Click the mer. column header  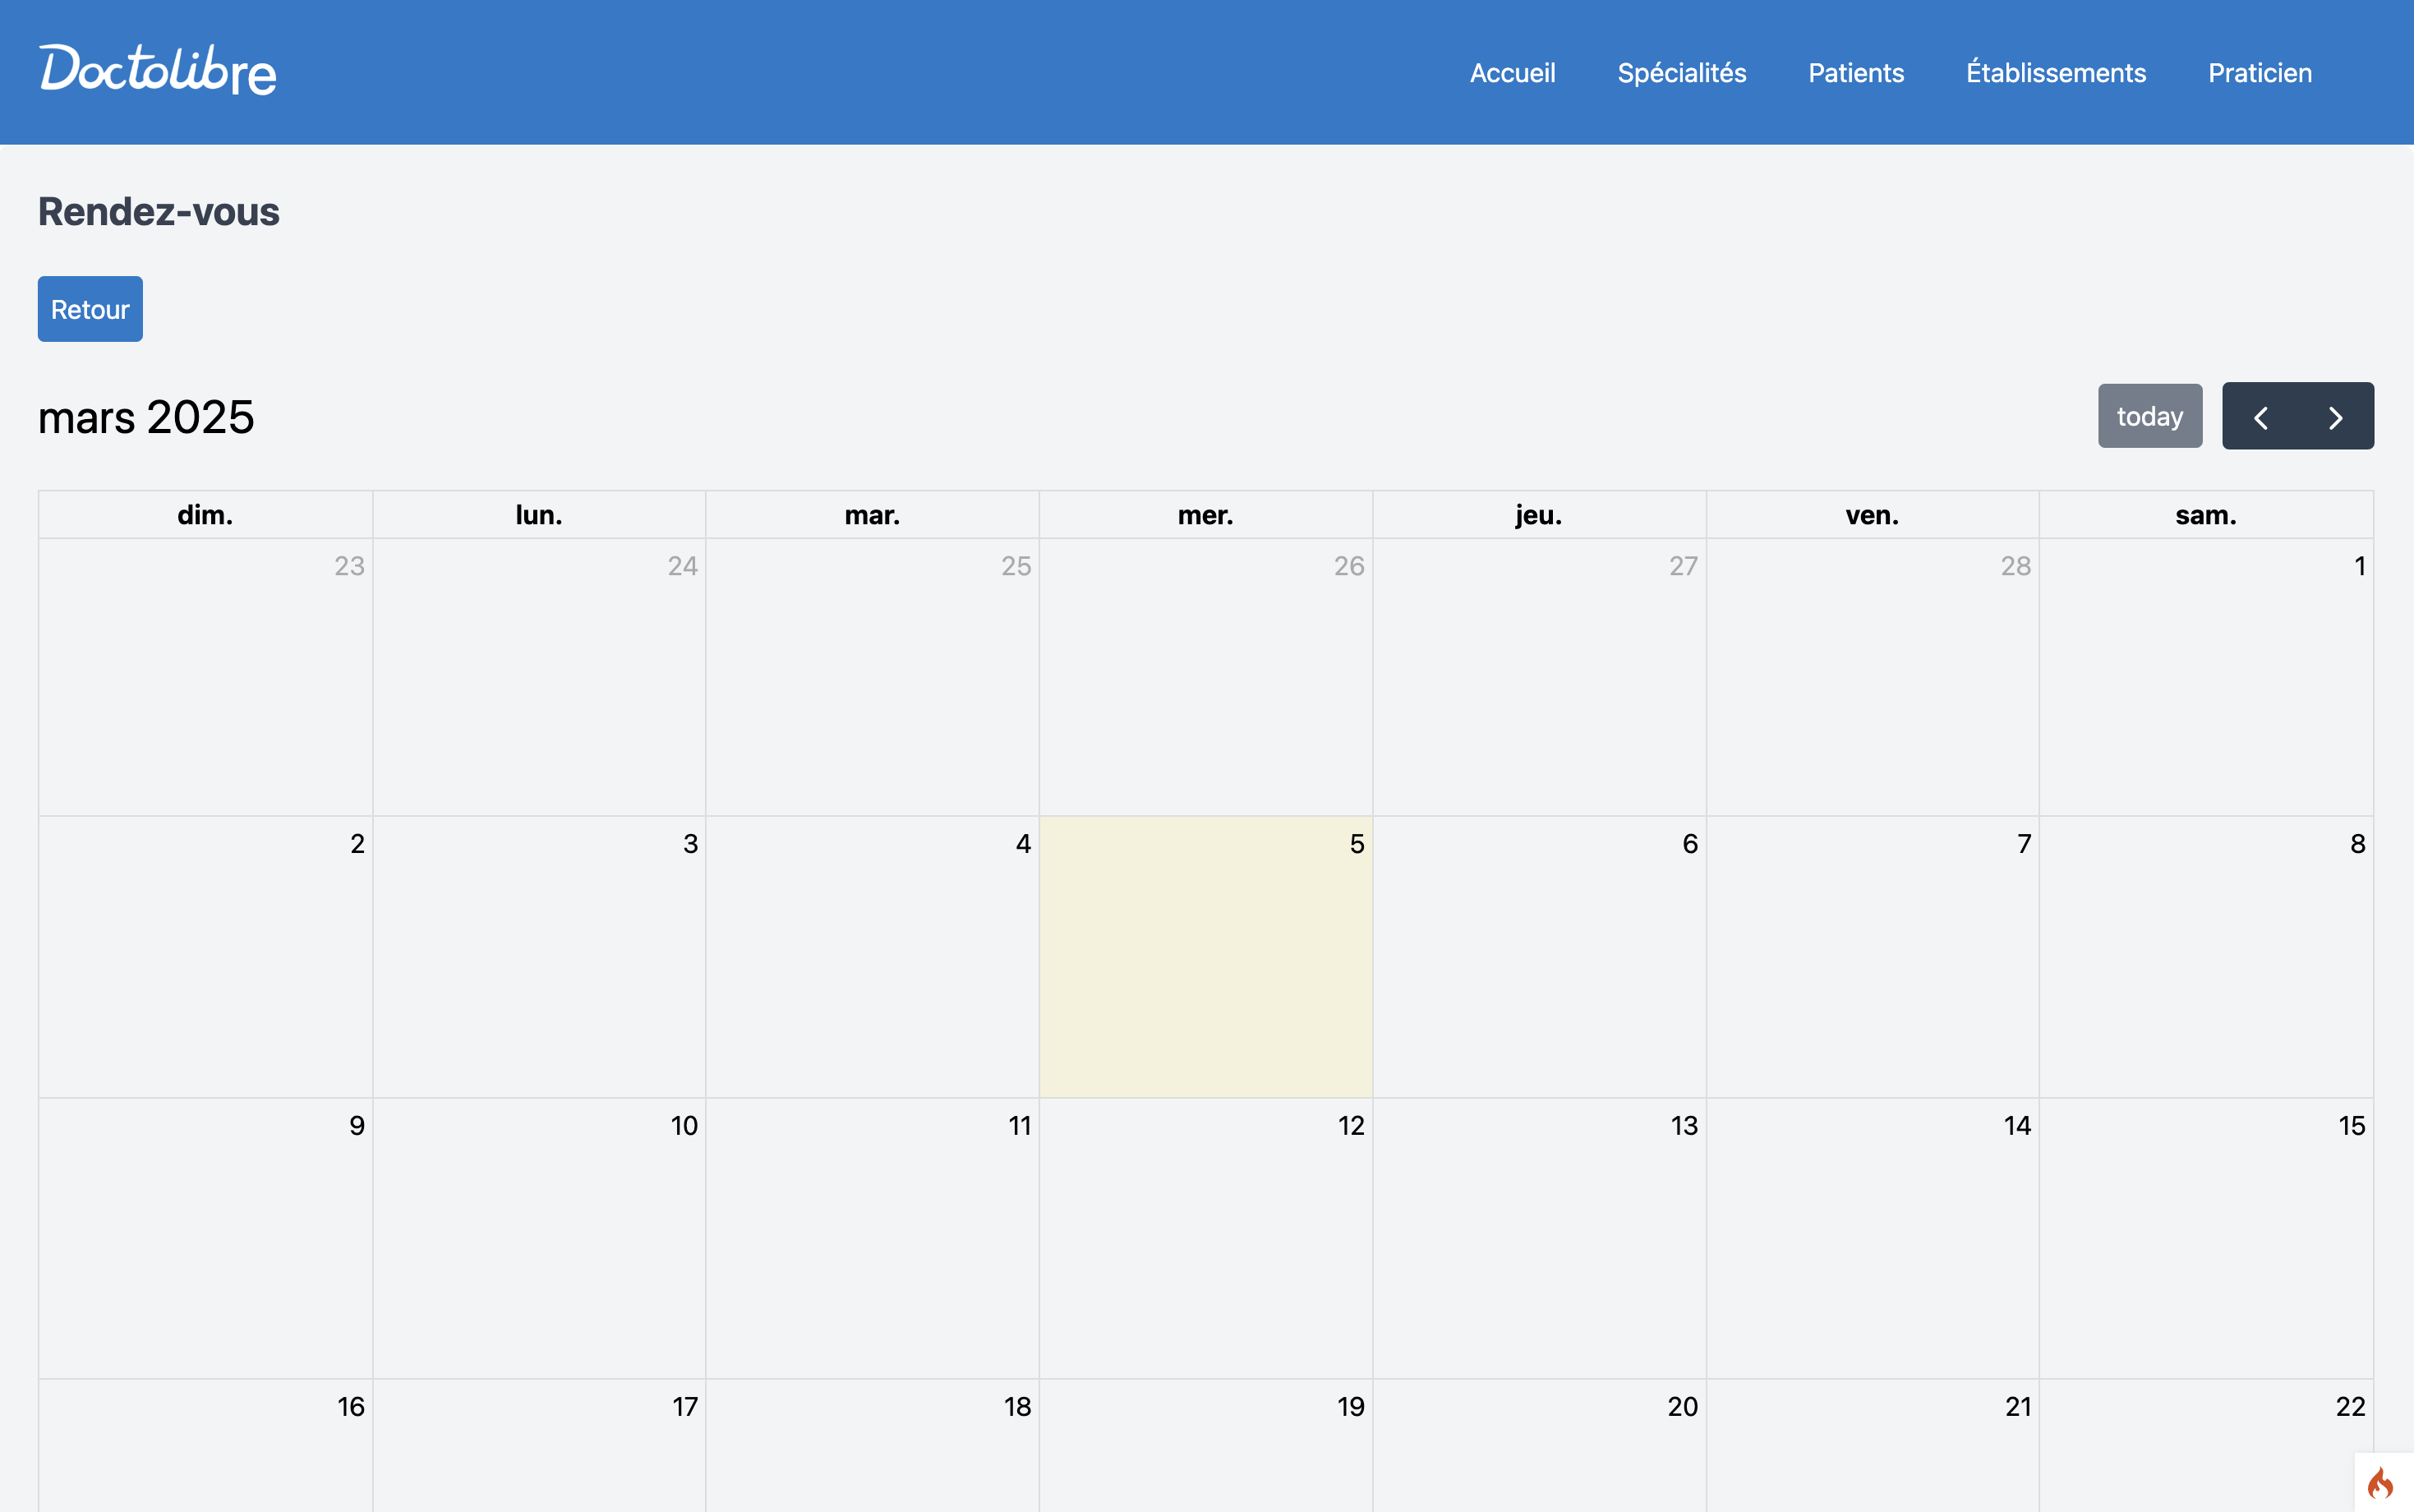[1205, 515]
